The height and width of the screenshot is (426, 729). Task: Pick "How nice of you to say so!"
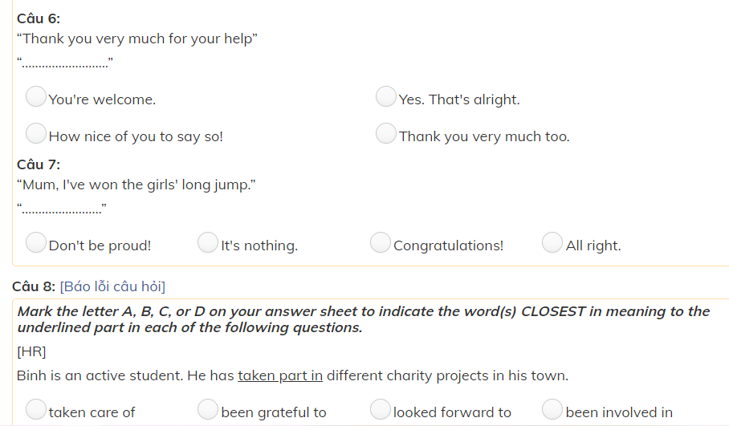pyautogui.click(x=36, y=133)
